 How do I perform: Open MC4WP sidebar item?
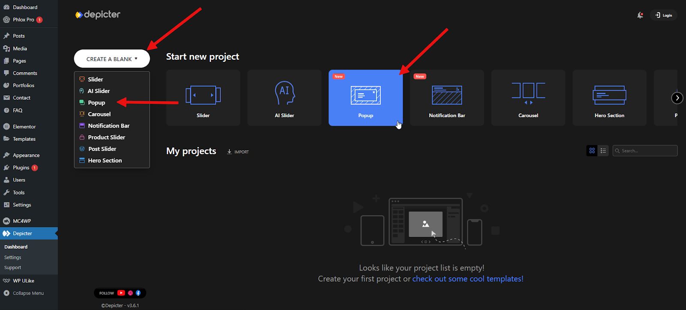coord(29,221)
